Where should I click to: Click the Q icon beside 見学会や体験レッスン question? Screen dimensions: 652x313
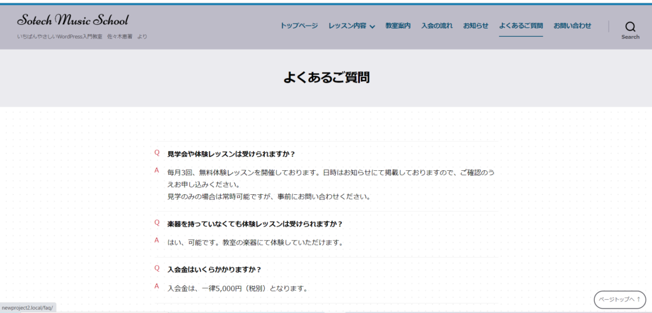click(x=157, y=153)
